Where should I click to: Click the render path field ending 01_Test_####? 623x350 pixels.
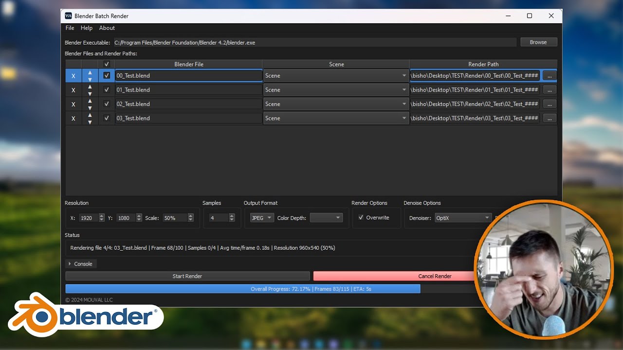(x=475, y=90)
